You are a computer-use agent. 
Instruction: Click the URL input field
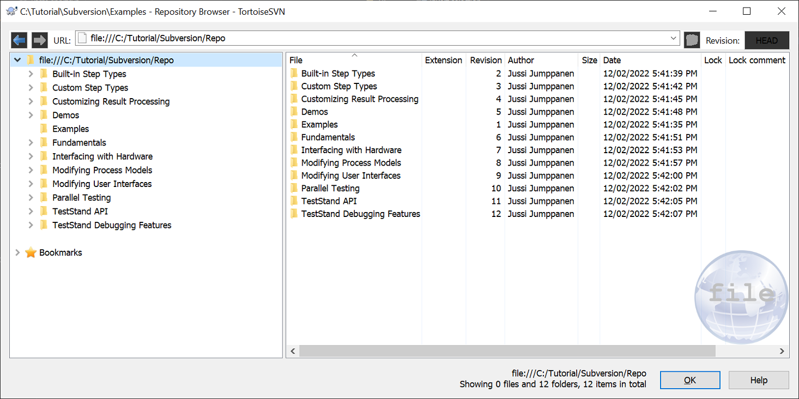click(376, 38)
